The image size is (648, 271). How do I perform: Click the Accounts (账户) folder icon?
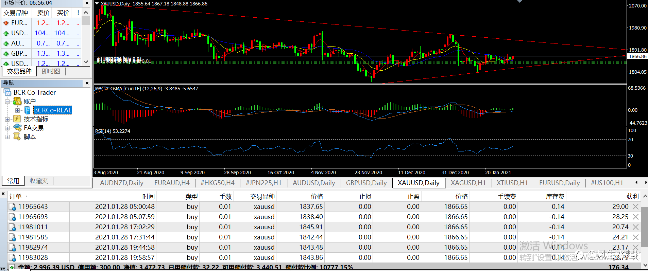click(x=17, y=101)
